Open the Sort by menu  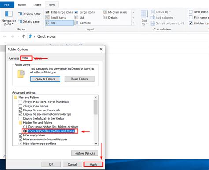(x=144, y=18)
